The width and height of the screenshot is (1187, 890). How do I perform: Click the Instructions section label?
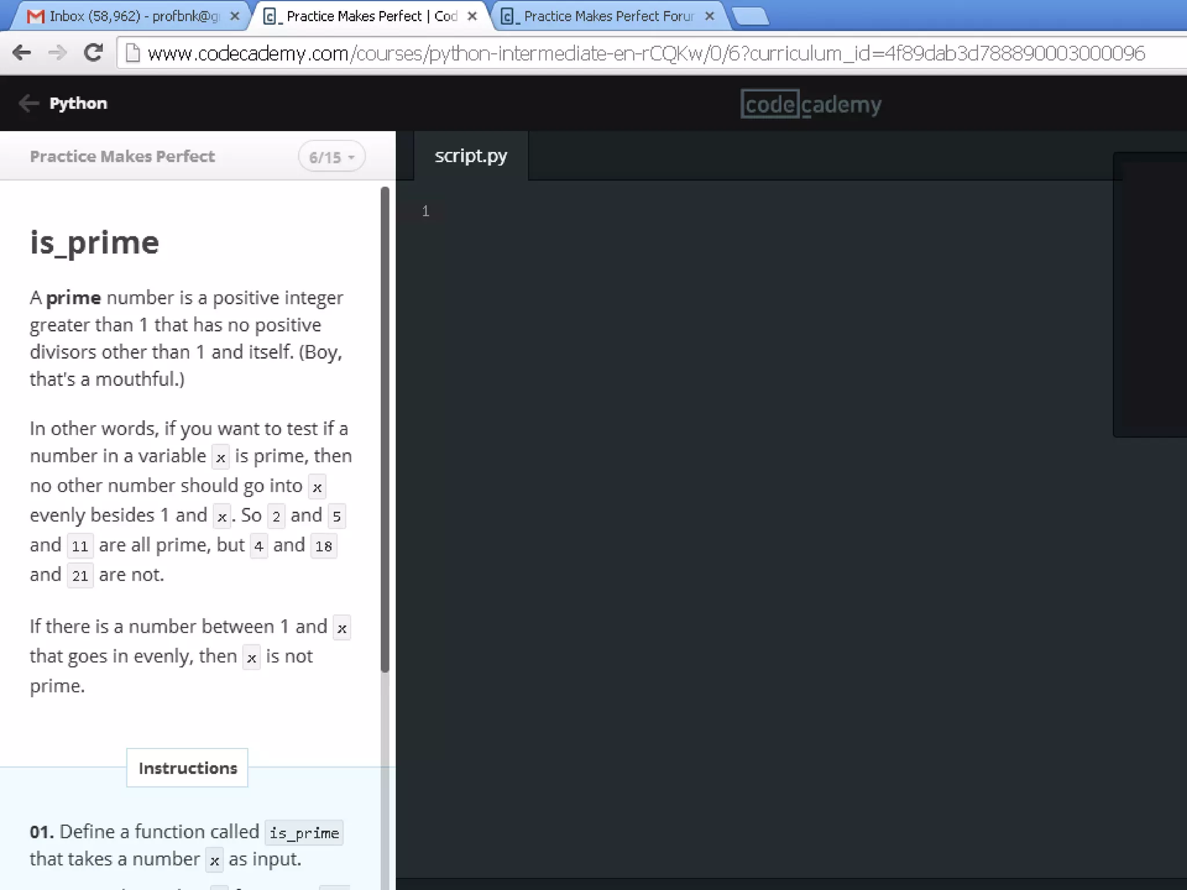click(x=187, y=768)
